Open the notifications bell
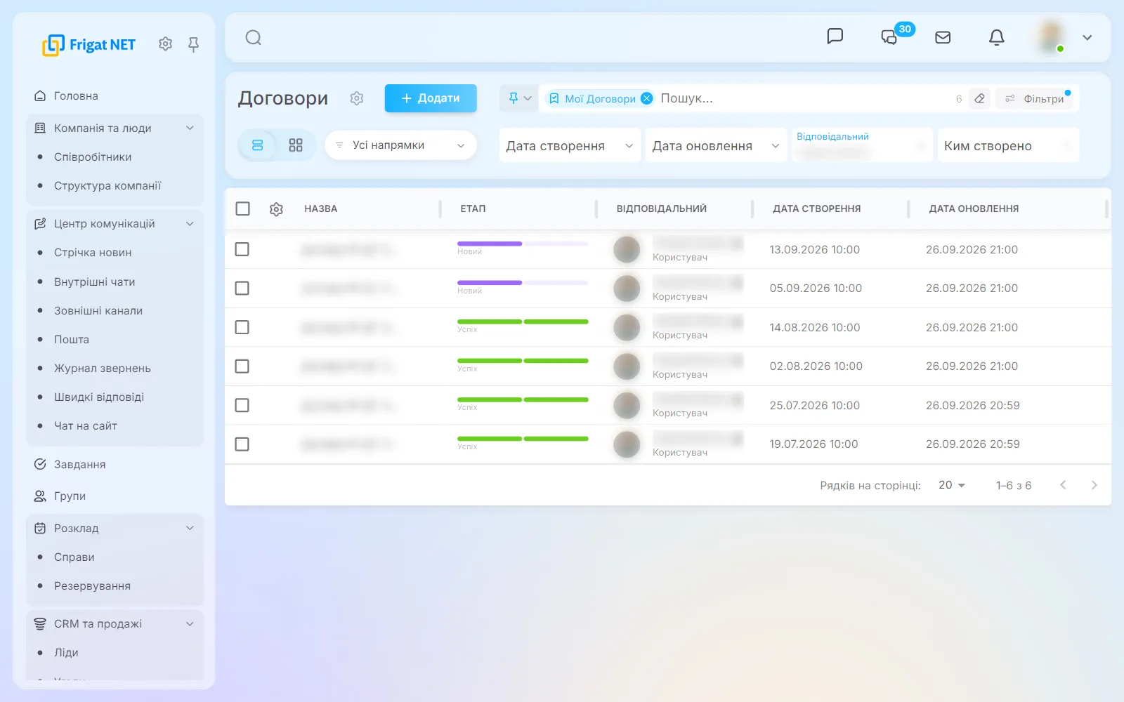 pyautogui.click(x=996, y=37)
